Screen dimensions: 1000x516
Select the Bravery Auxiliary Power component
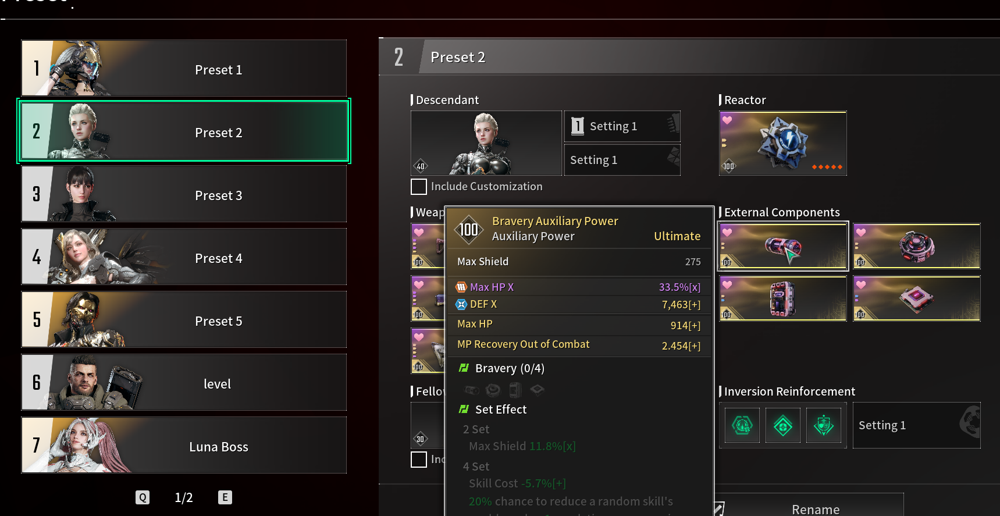(x=782, y=246)
